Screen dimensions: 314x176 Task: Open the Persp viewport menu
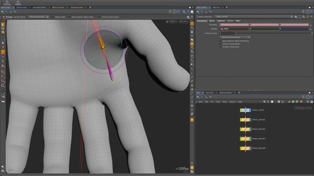coord(173,22)
